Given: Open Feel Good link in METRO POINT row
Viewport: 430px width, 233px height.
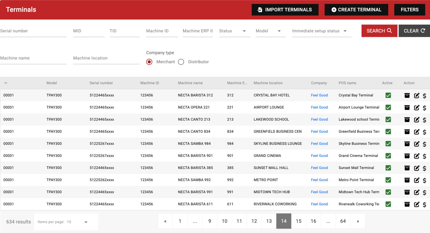Looking at the screenshot, I should tap(319, 180).
